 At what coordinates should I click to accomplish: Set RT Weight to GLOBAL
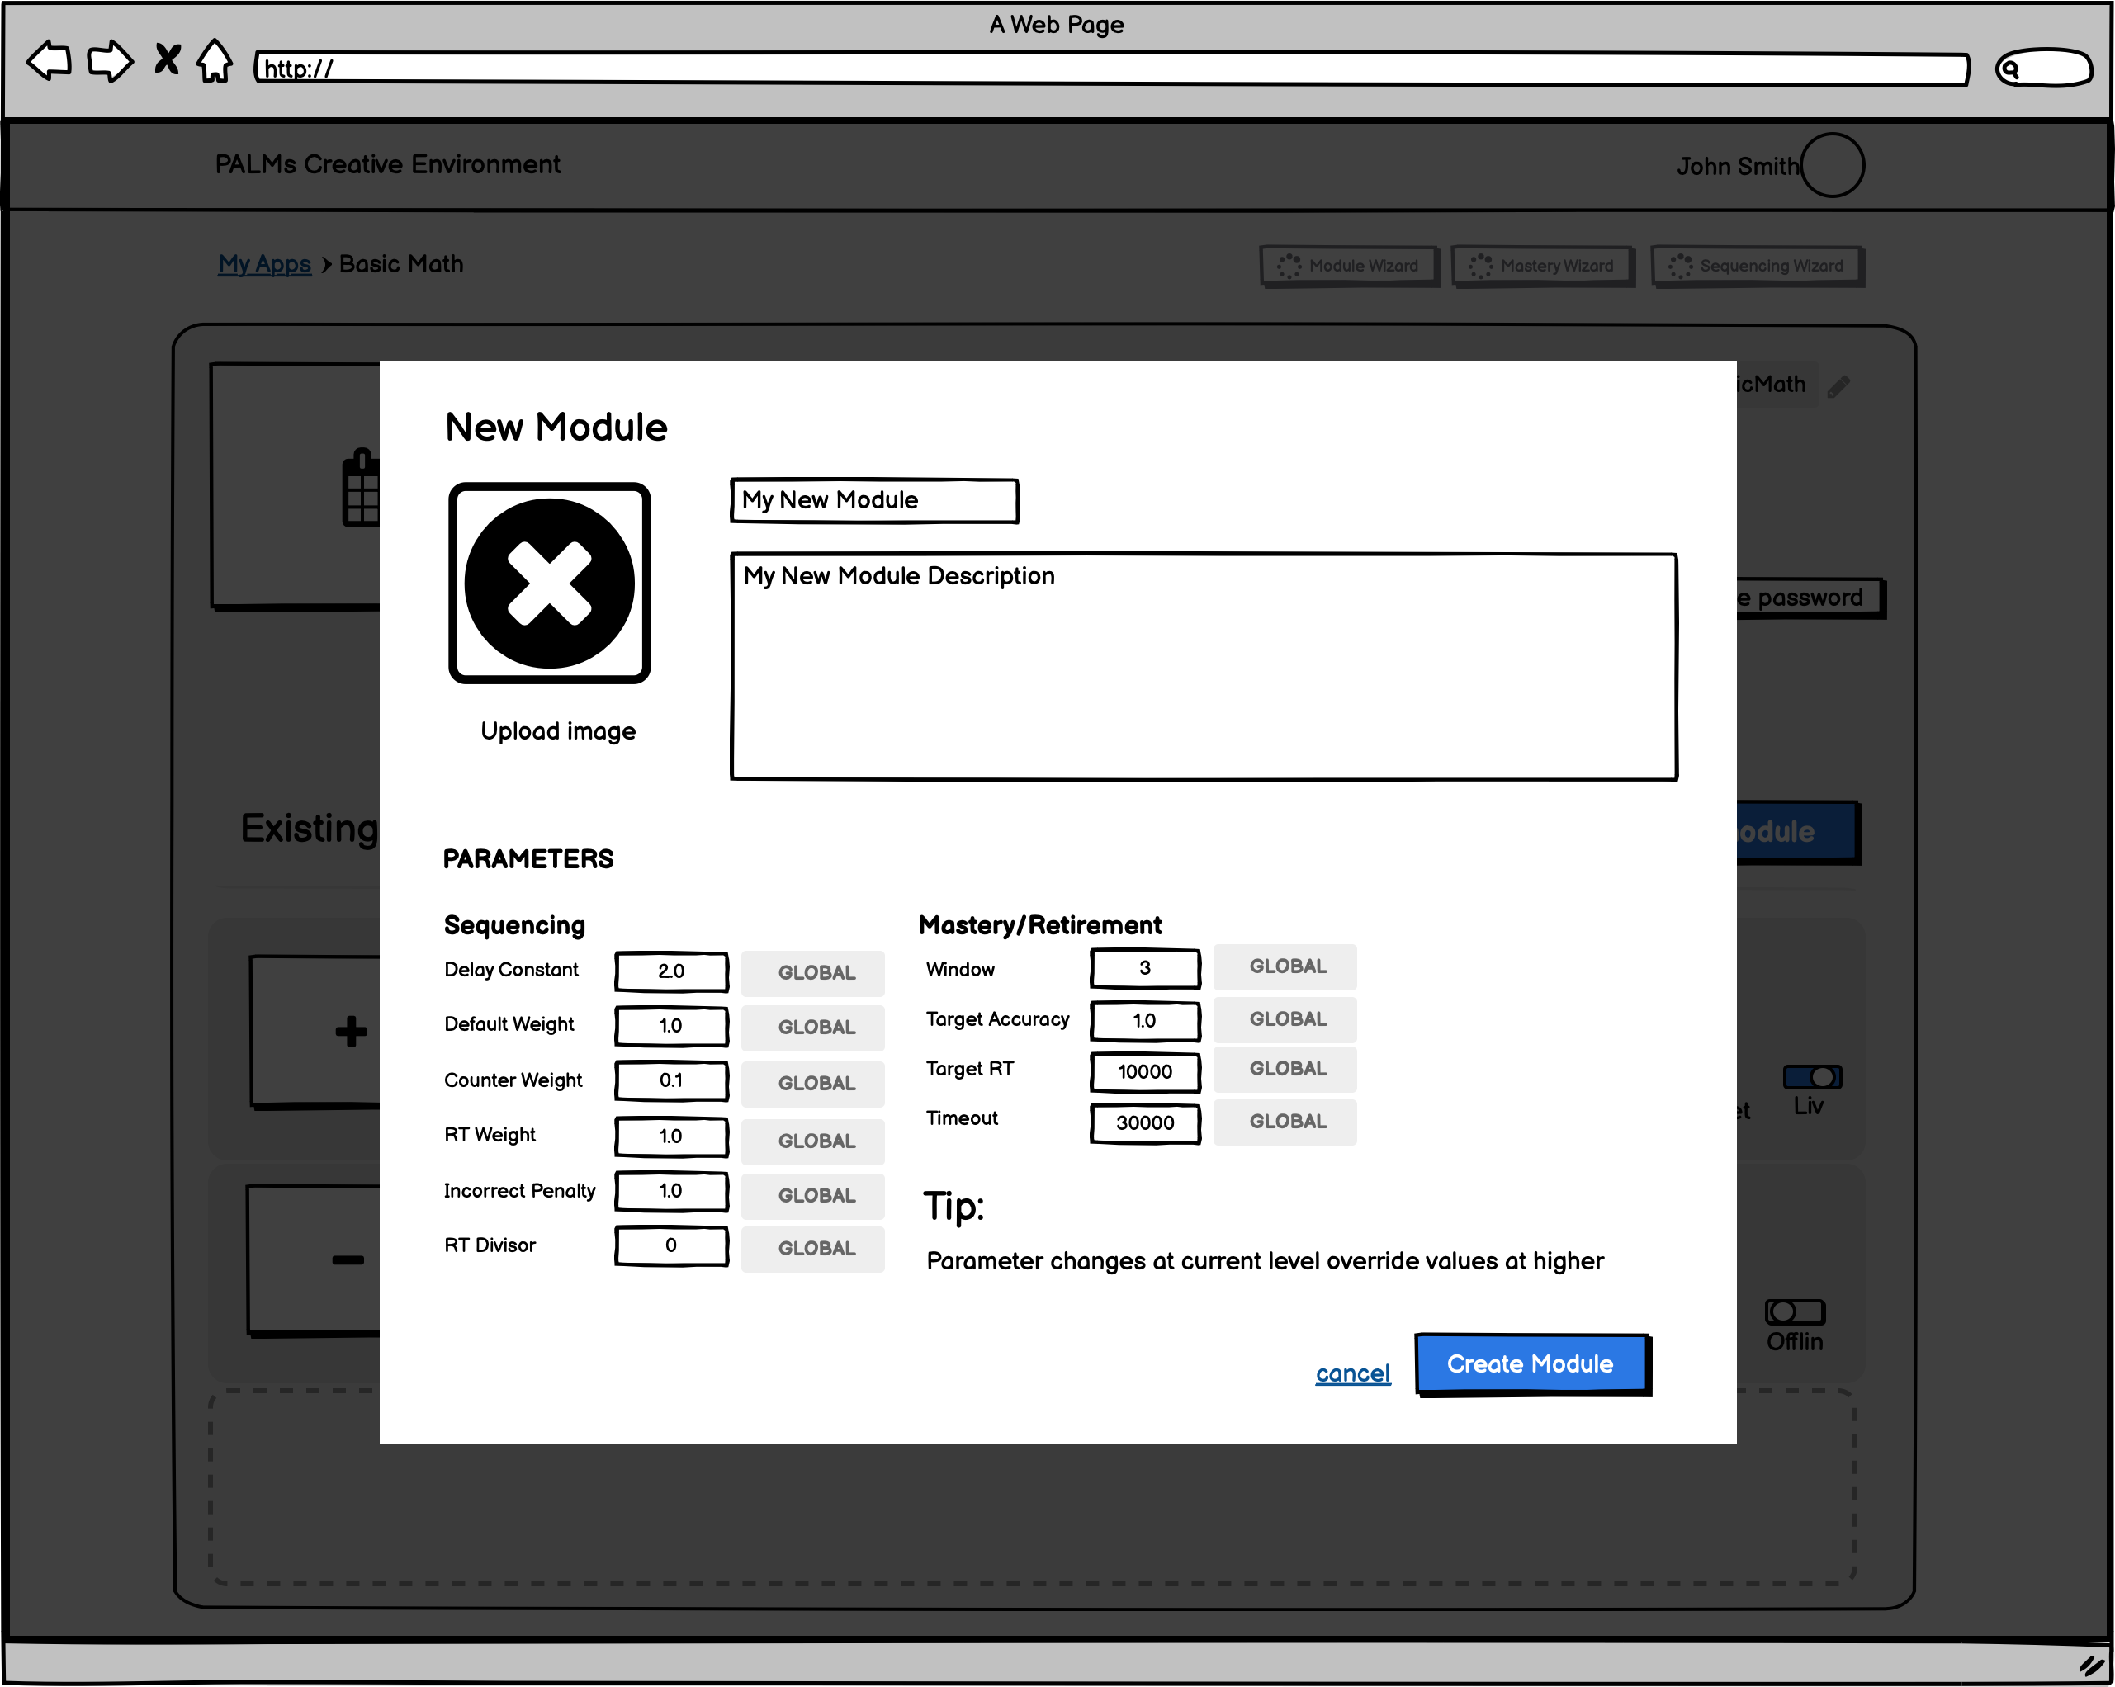pos(813,1141)
